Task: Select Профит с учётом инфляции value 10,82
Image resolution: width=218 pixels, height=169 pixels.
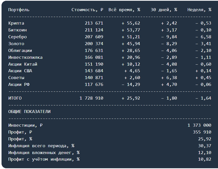Action: coord(205,159)
